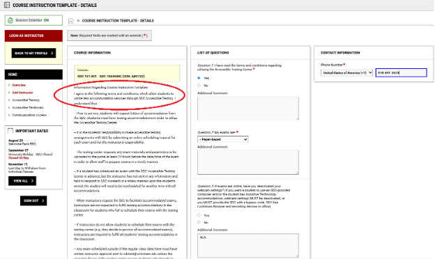This screenshot has height=259, width=435.
Task: Click the phone number input field
Action: [x=401, y=72]
